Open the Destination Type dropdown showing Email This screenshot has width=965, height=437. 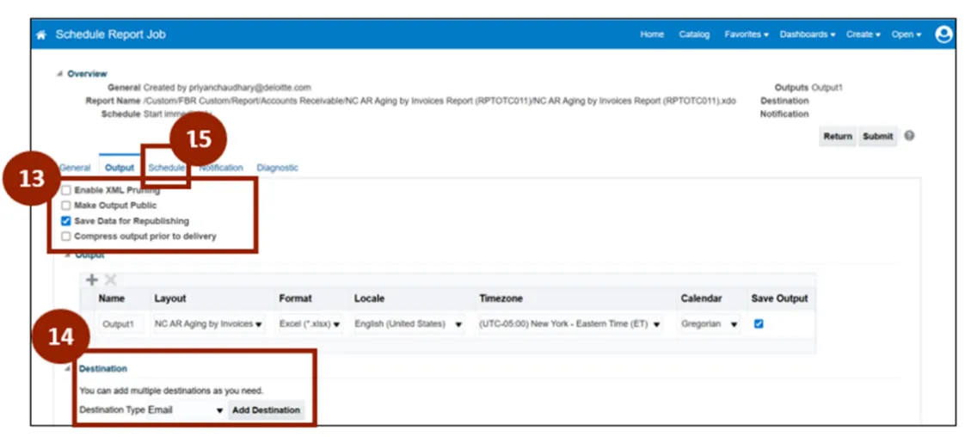tap(186, 410)
